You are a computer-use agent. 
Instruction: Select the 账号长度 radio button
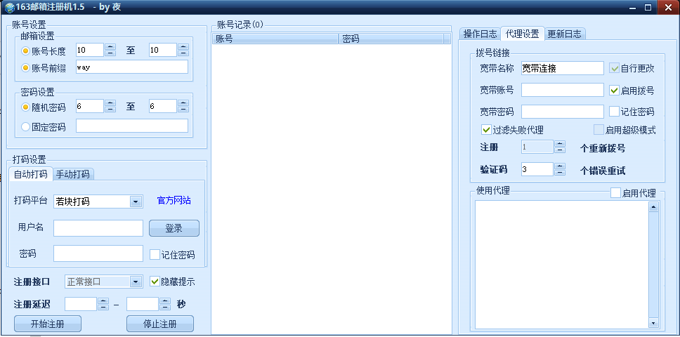pos(25,51)
